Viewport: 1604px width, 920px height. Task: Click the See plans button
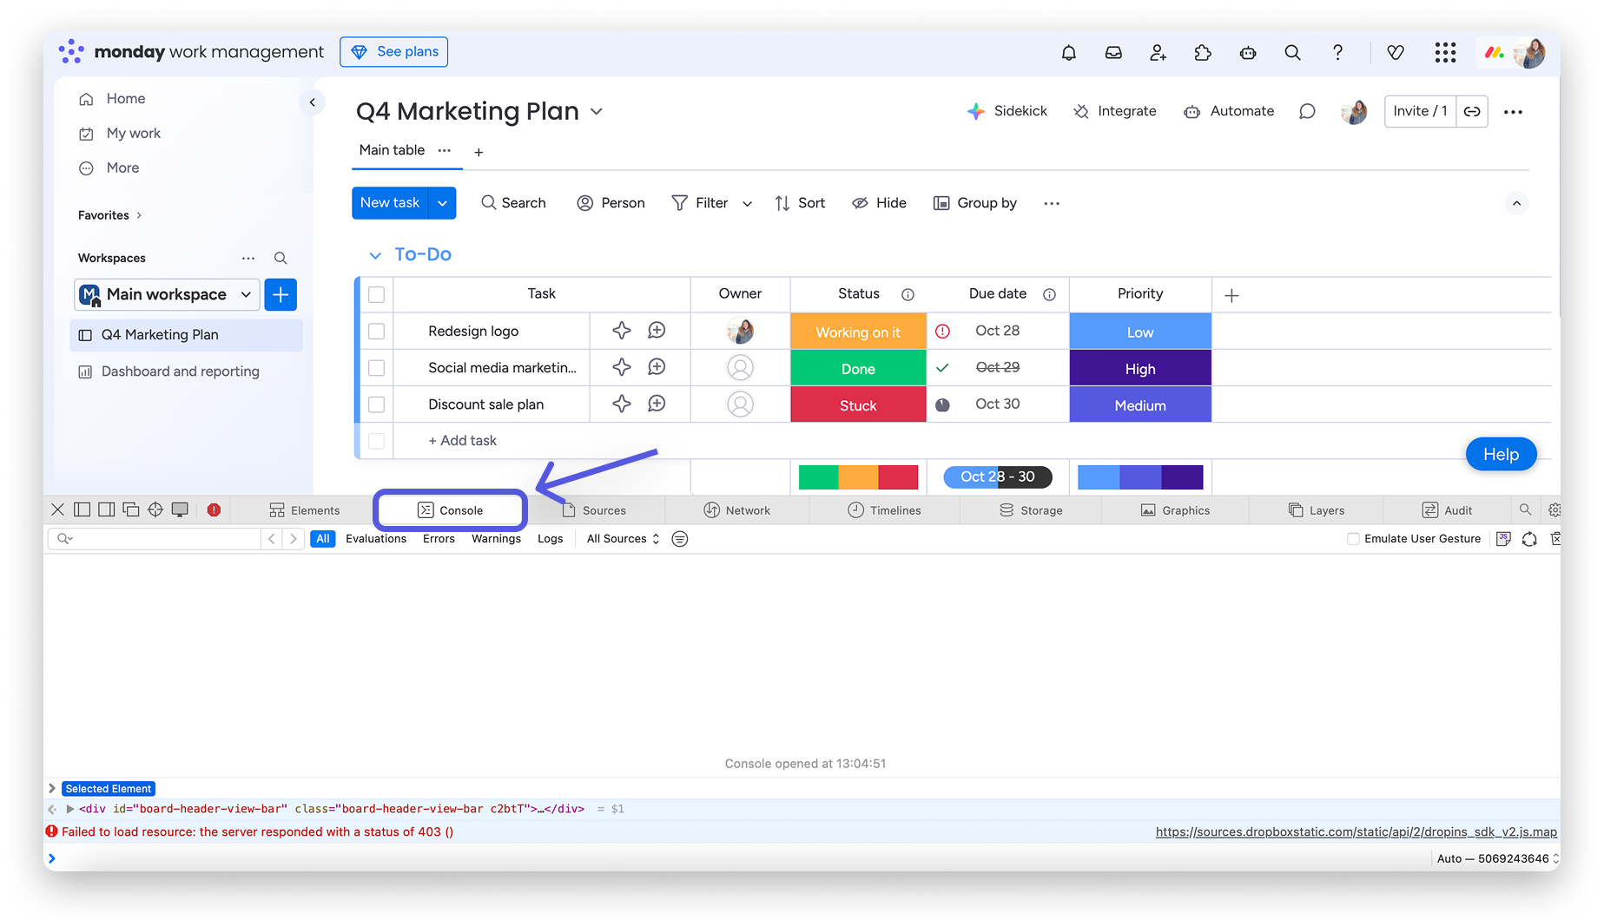click(x=394, y=52)
